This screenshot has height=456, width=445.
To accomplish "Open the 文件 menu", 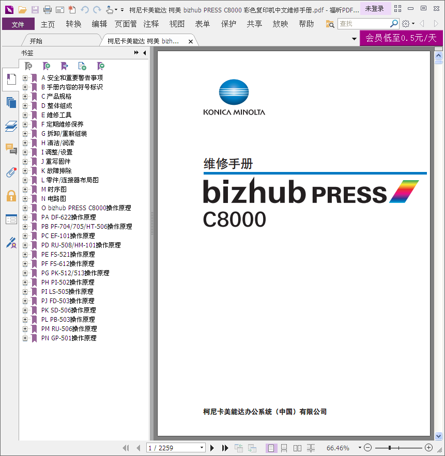I will pos(18,24).
